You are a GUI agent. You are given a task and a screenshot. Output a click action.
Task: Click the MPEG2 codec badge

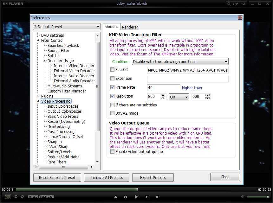point(33,197)
